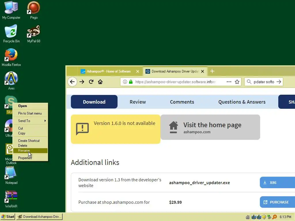Switch to Download Ashampoo Driver Updater tab
This screenshot has width=295, height=221.
tap(175, 71)
